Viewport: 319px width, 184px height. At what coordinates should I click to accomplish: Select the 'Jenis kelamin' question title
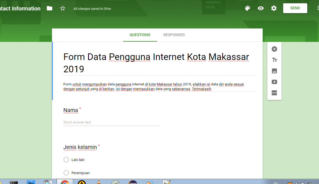80,147
